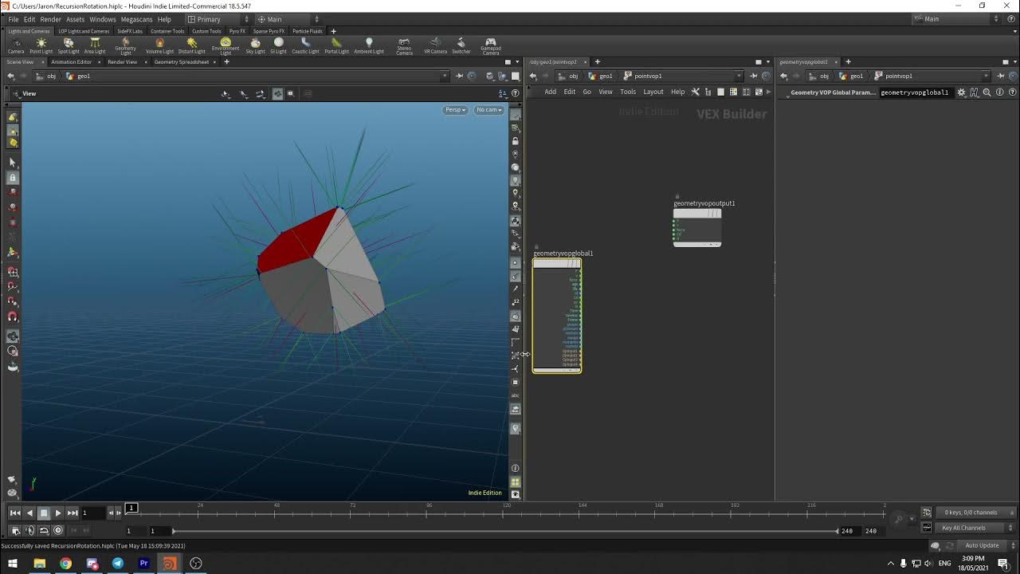This screenshot has height=574, width=1020.
Task: Open the Windows menu
Action: pyautogui.click(x=102, y=19)
